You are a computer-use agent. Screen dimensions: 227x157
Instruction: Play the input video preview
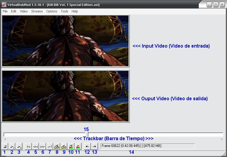click(x=12, y=146)
